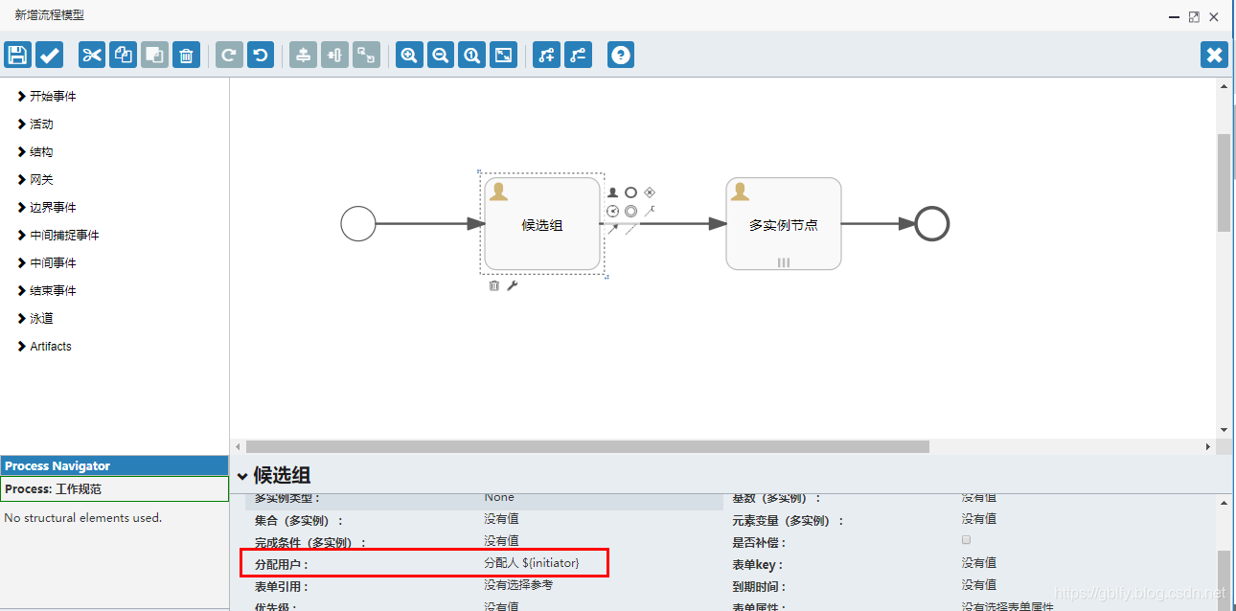Cut selection using the scissors icon
The image size is (1236, 611).
tap(92, 55)
